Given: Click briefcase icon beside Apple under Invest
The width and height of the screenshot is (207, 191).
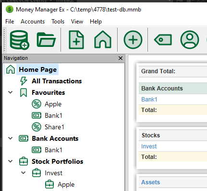Looking at the screenshot, I should (49, 184).
